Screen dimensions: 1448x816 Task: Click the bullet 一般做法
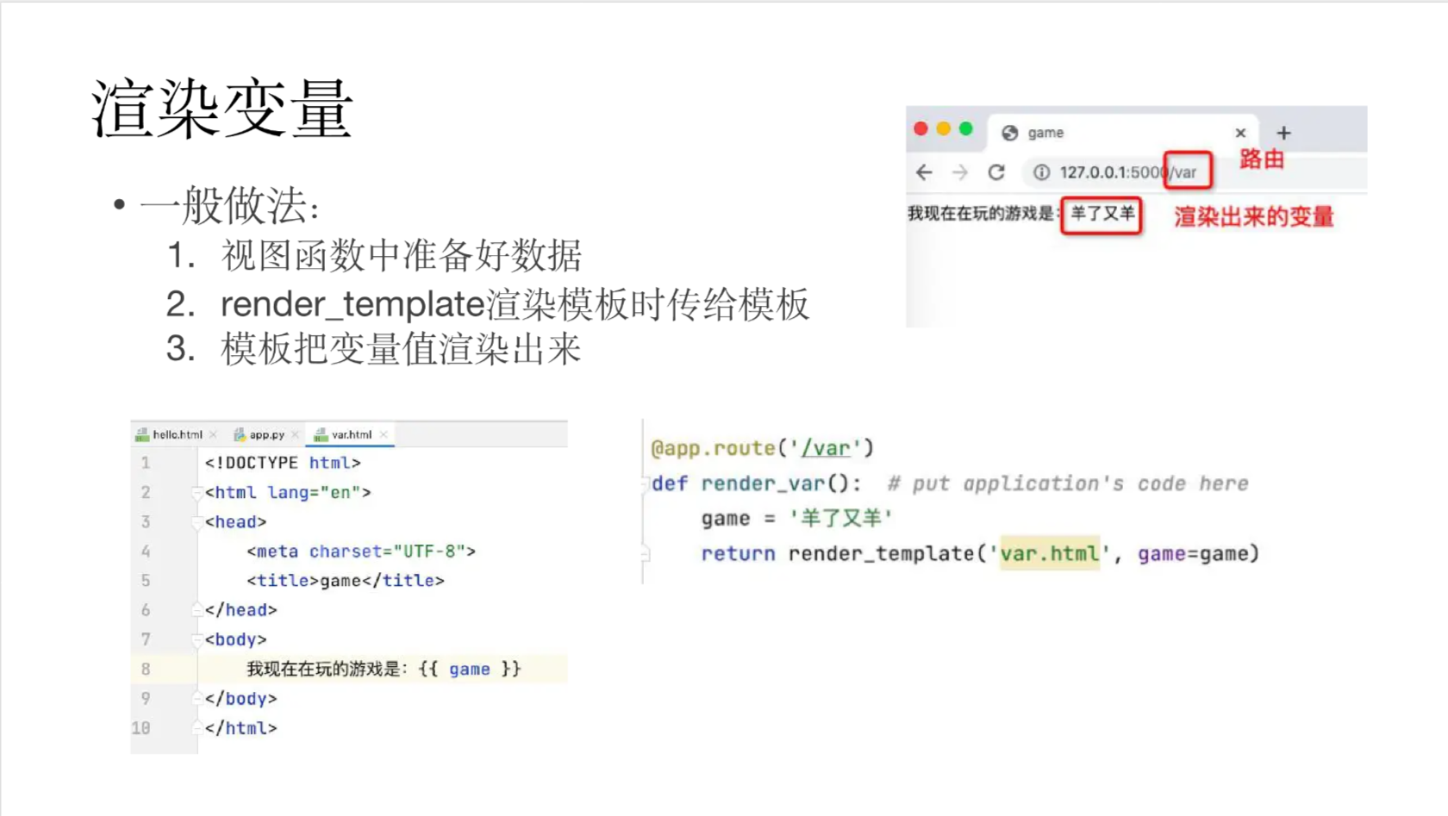point(229,206)
